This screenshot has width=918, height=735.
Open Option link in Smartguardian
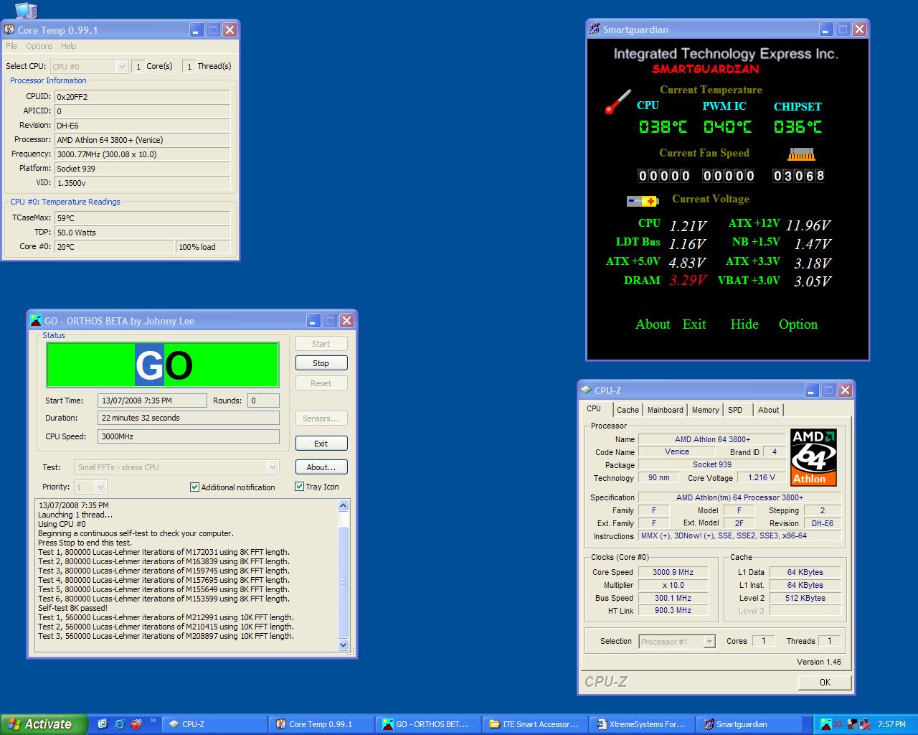[x=798, y=324]
